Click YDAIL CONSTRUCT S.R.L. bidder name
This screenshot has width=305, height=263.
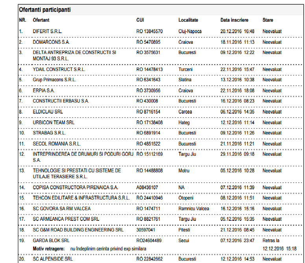[59, 69]
